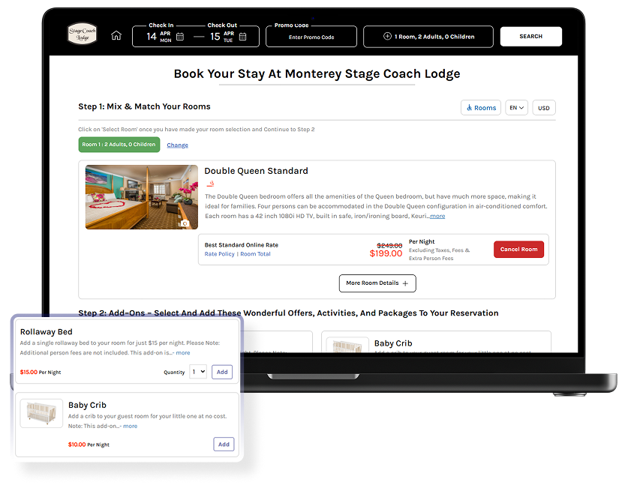
Task: Click the SEARCH button
Action: 530,37
